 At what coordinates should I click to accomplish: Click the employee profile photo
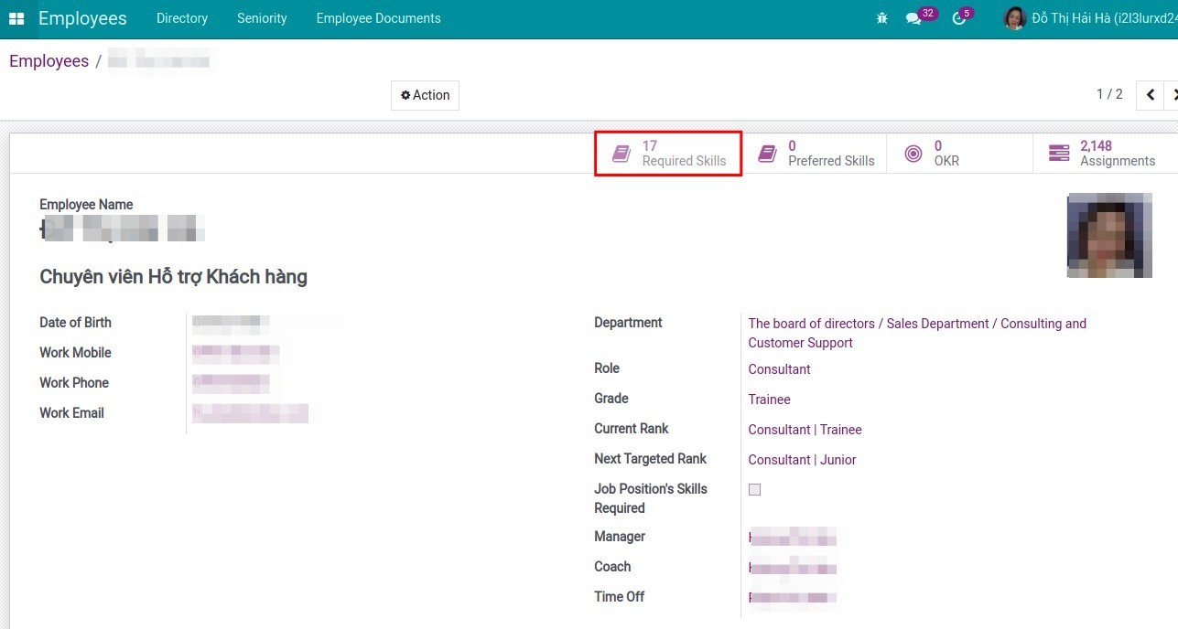pyautogui.click(x=1108, y=235)
